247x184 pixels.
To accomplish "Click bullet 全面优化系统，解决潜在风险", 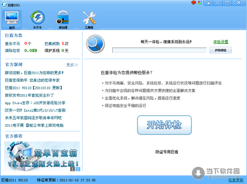I will 141,98.
